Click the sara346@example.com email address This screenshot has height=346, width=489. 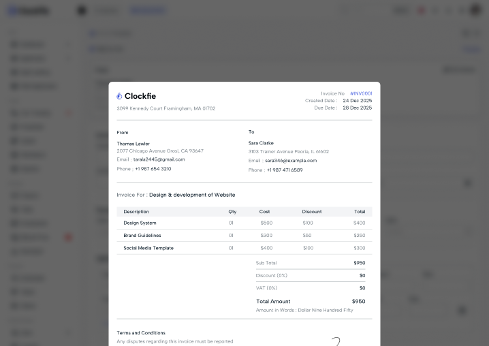tap(291, 161)
